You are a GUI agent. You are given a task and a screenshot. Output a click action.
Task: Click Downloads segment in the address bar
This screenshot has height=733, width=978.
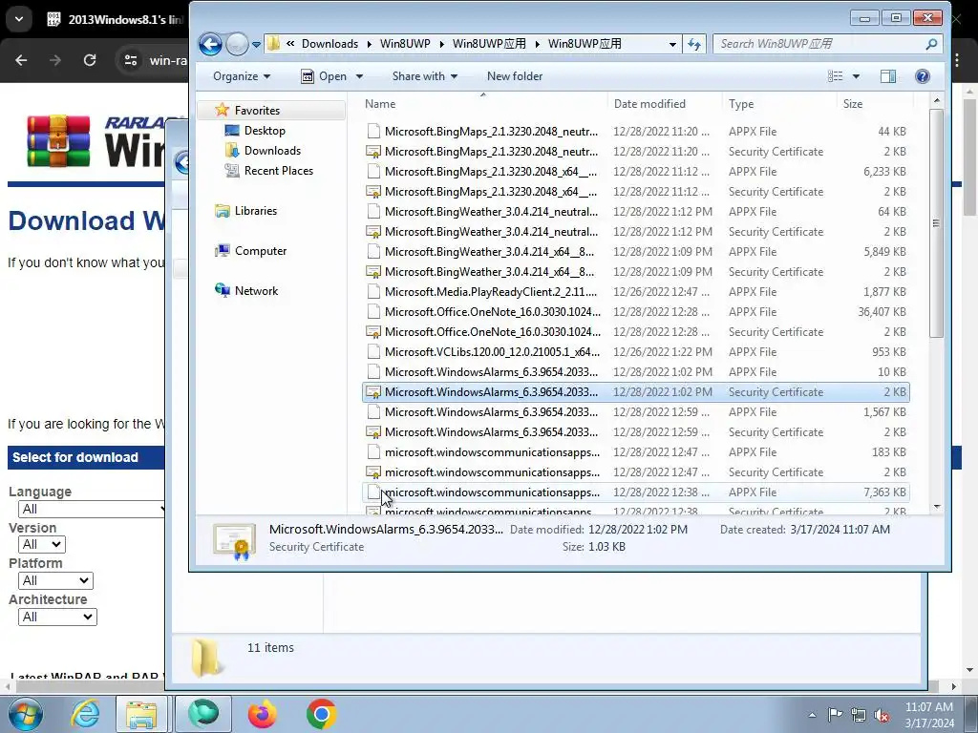click(x=330, y=44)
